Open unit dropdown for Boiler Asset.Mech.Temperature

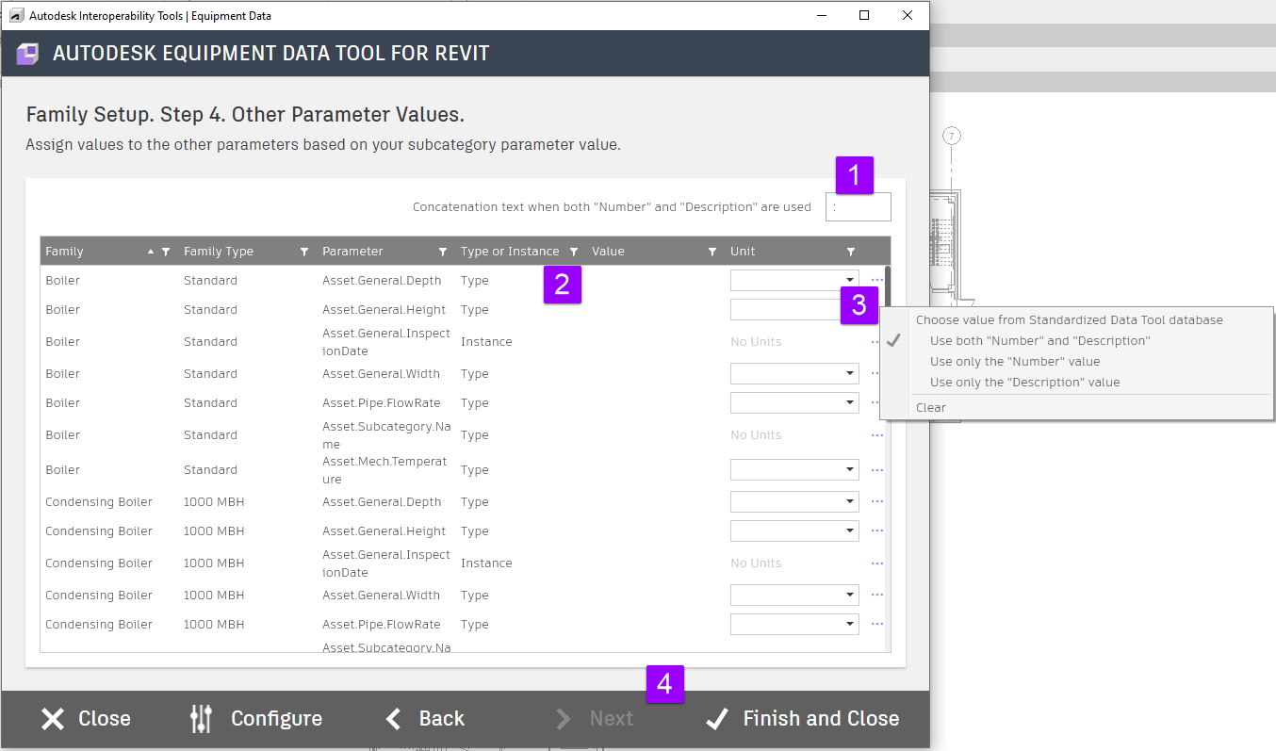(x=850, y=469)
